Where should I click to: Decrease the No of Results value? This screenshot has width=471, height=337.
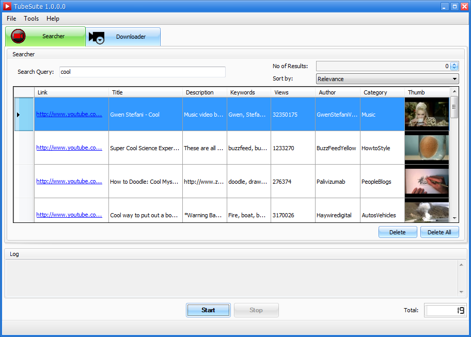coord(454,68)
